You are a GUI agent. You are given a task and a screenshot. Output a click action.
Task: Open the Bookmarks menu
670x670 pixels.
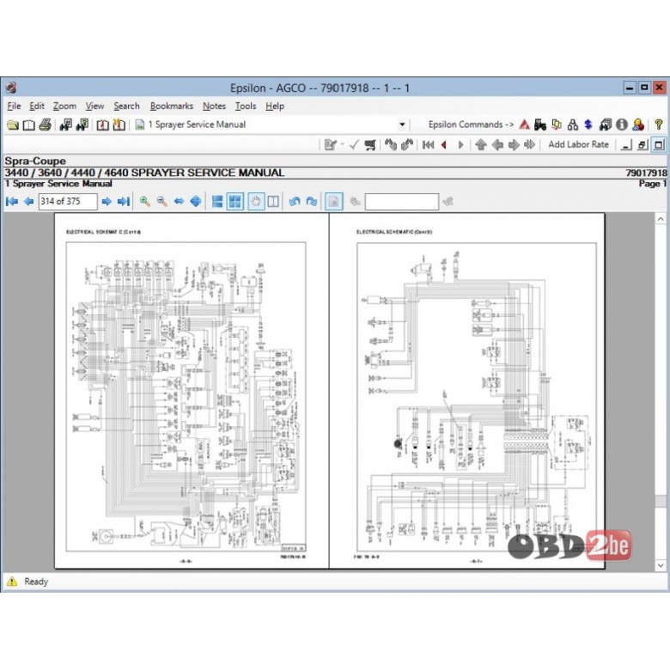(171, 106)
